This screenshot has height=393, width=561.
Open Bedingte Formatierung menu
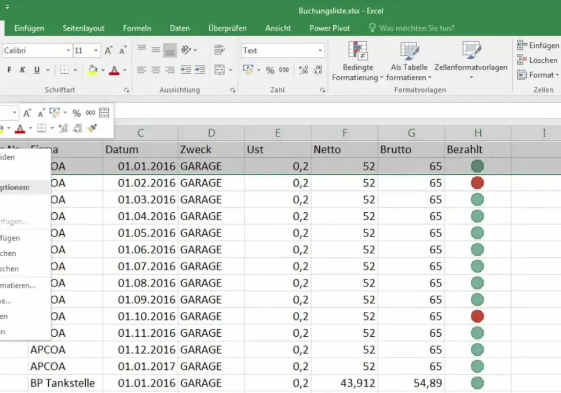(x=357, y=61)
